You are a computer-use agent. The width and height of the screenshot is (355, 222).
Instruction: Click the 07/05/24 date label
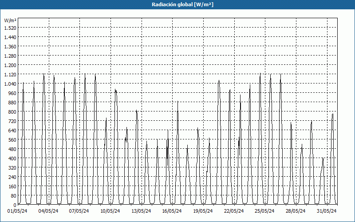[x=79, y=211]
